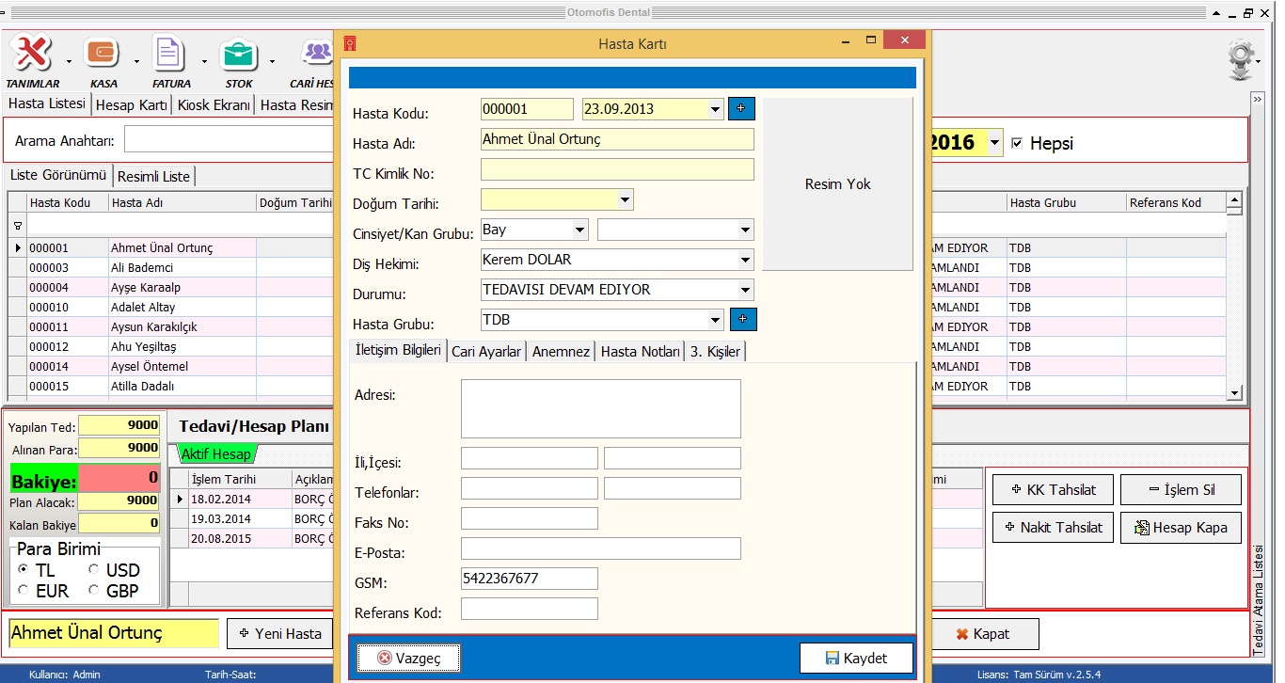
Task: Click the settings gear icon in main window
Action: click(x=1242, y=59)
